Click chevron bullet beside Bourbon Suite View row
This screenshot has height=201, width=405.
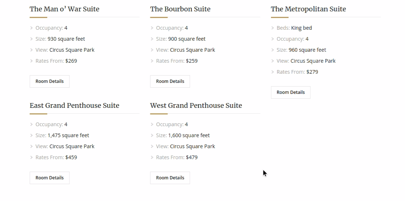tap(152, 50)
